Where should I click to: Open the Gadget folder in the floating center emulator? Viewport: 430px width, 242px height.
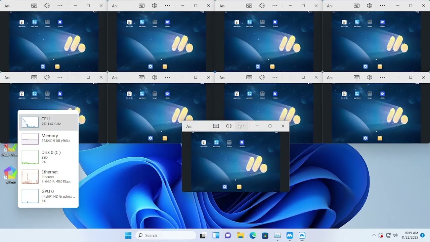(x=229, y=144)
